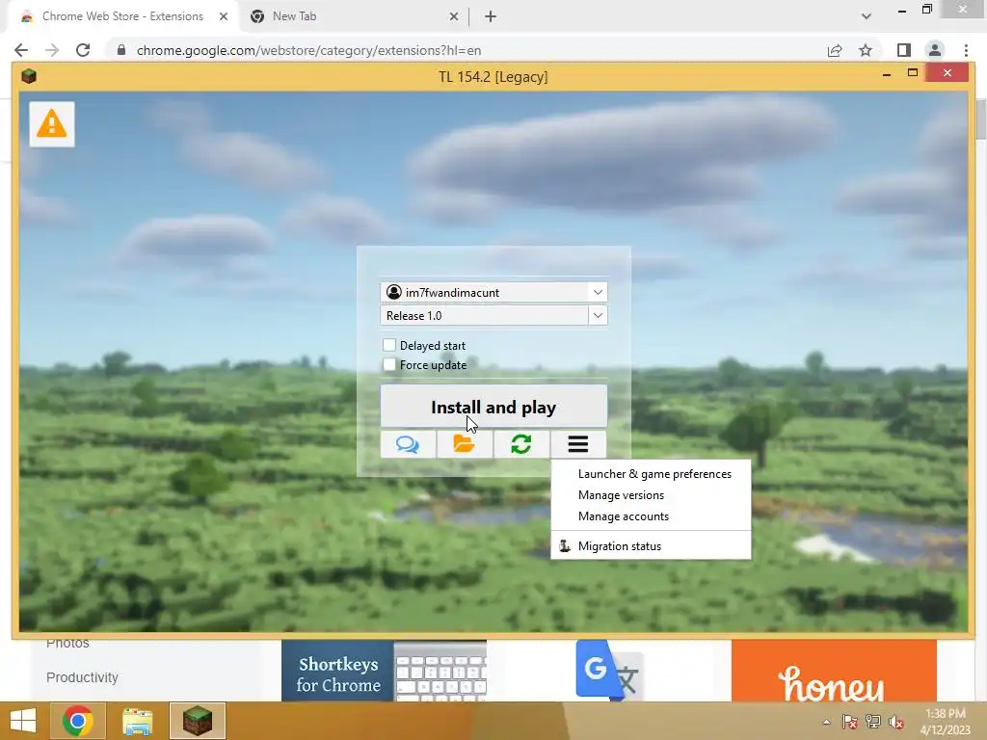Screen dimensions: 987x740
Task: Open the Windows Start button
Action: pos(23,721)
